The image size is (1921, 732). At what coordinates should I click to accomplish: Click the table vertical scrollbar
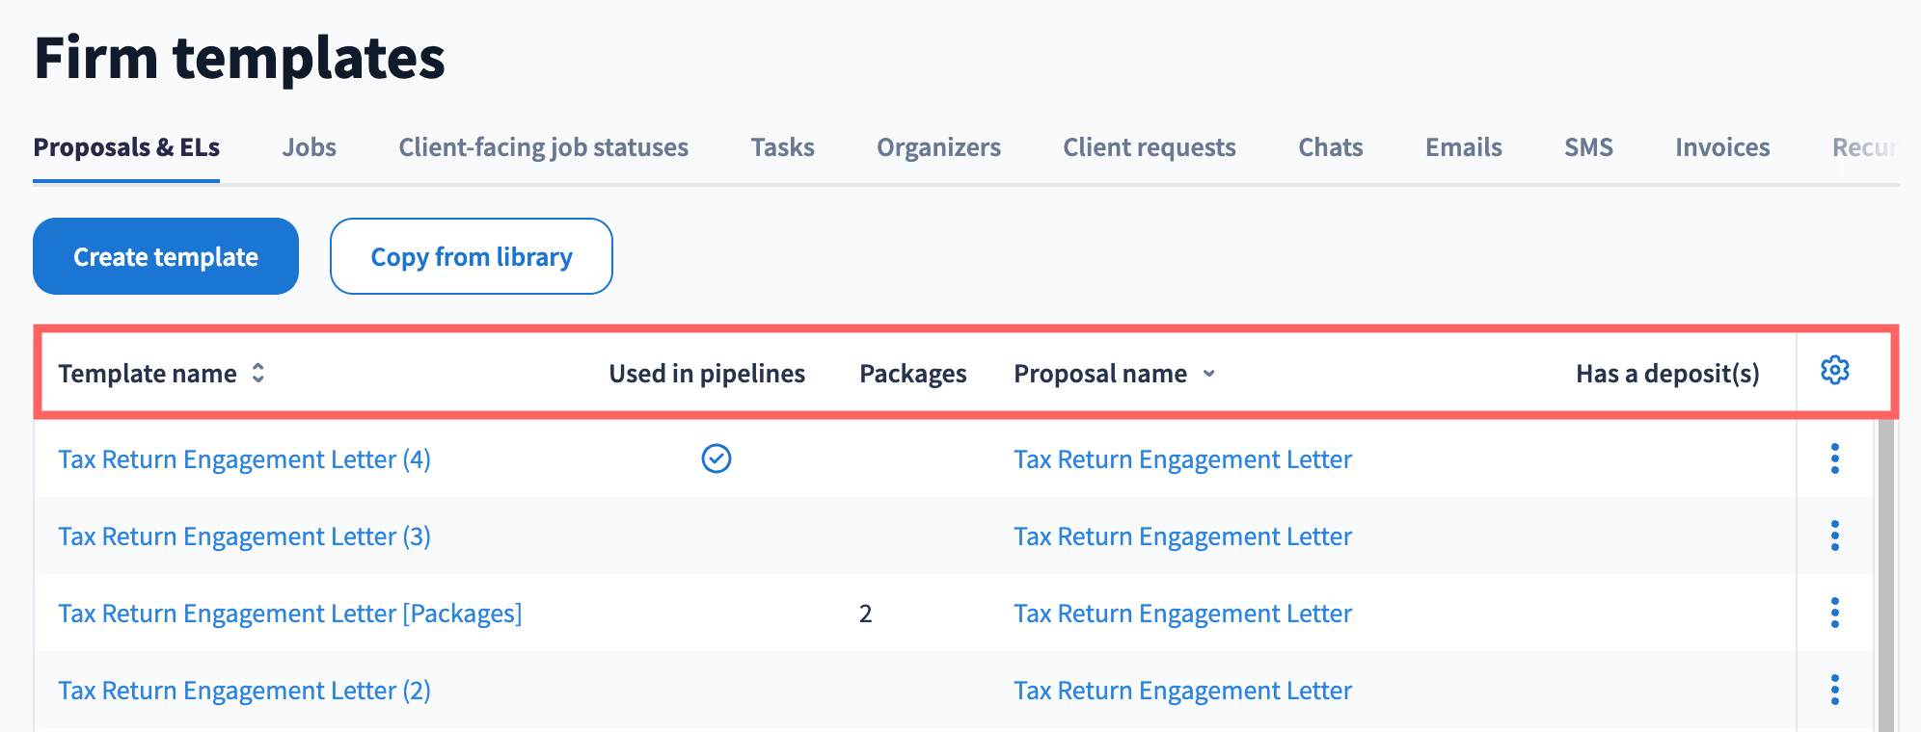[1885, 575]
